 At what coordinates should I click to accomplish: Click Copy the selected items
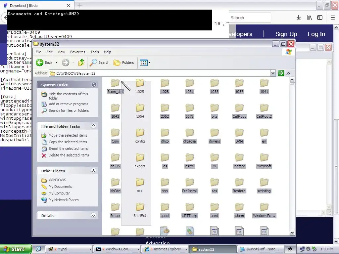pyautogui.click(x=68, y=142)
